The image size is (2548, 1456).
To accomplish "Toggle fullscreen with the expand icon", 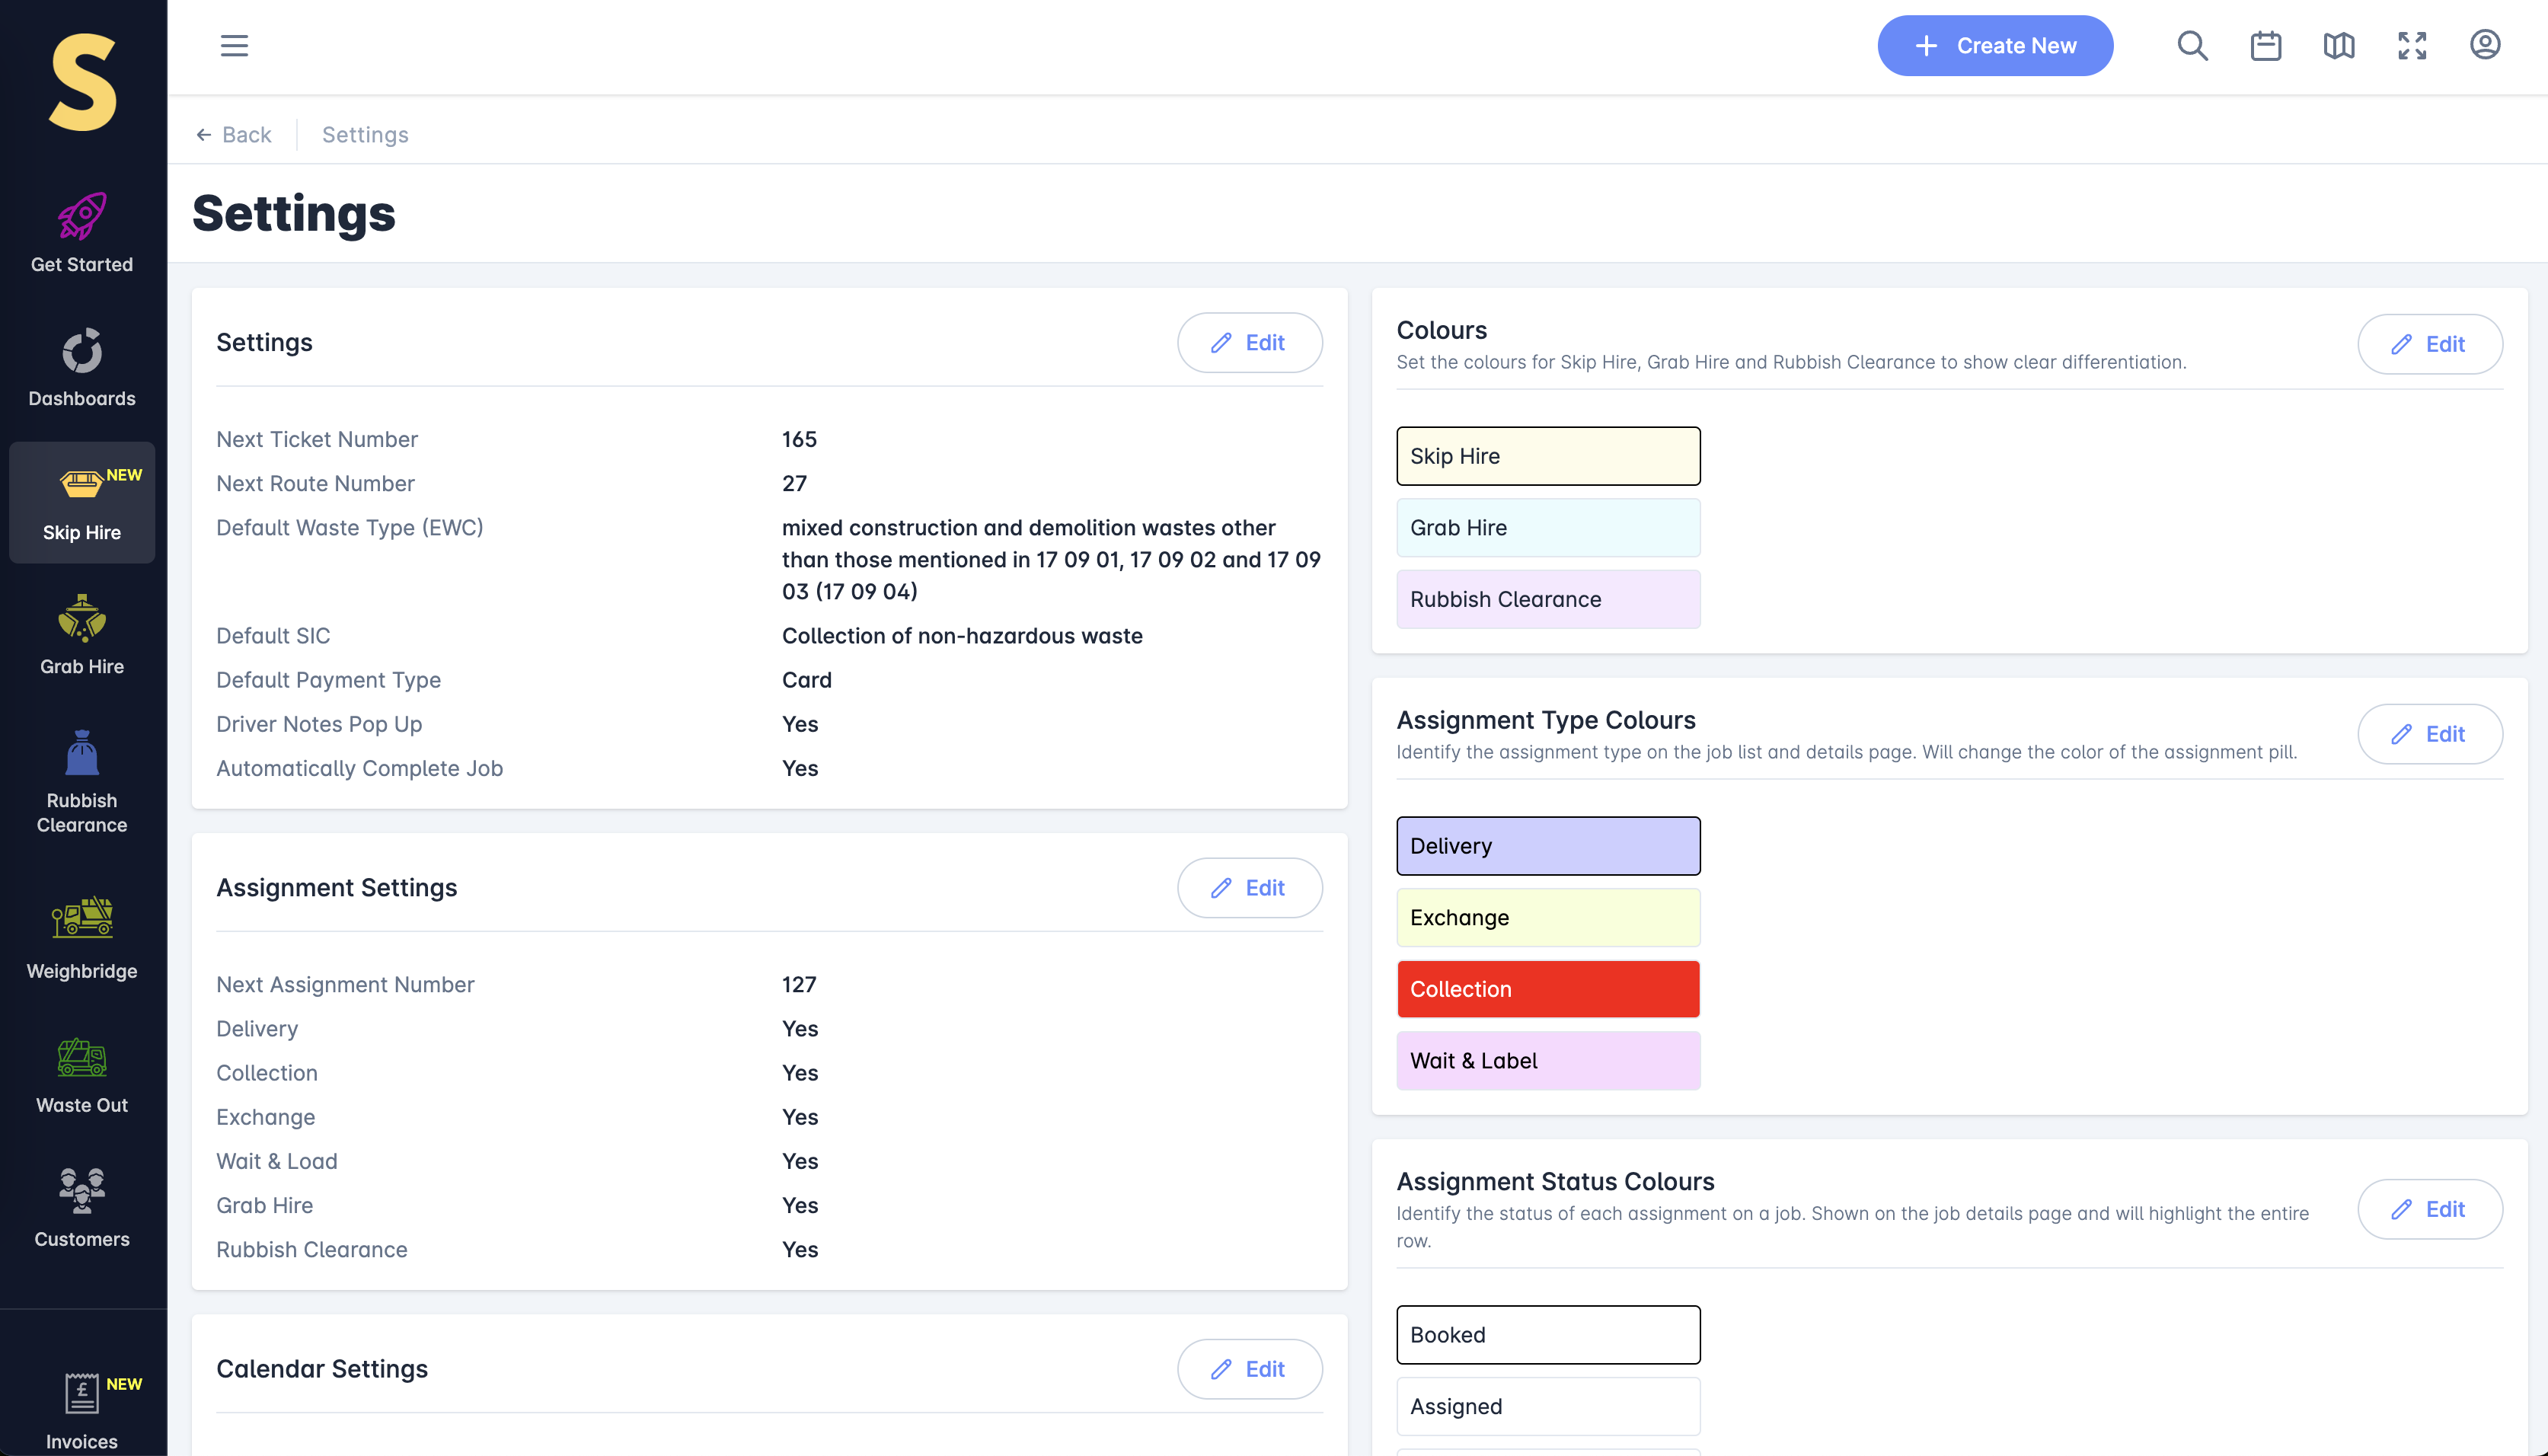I will coord(2411,46).
